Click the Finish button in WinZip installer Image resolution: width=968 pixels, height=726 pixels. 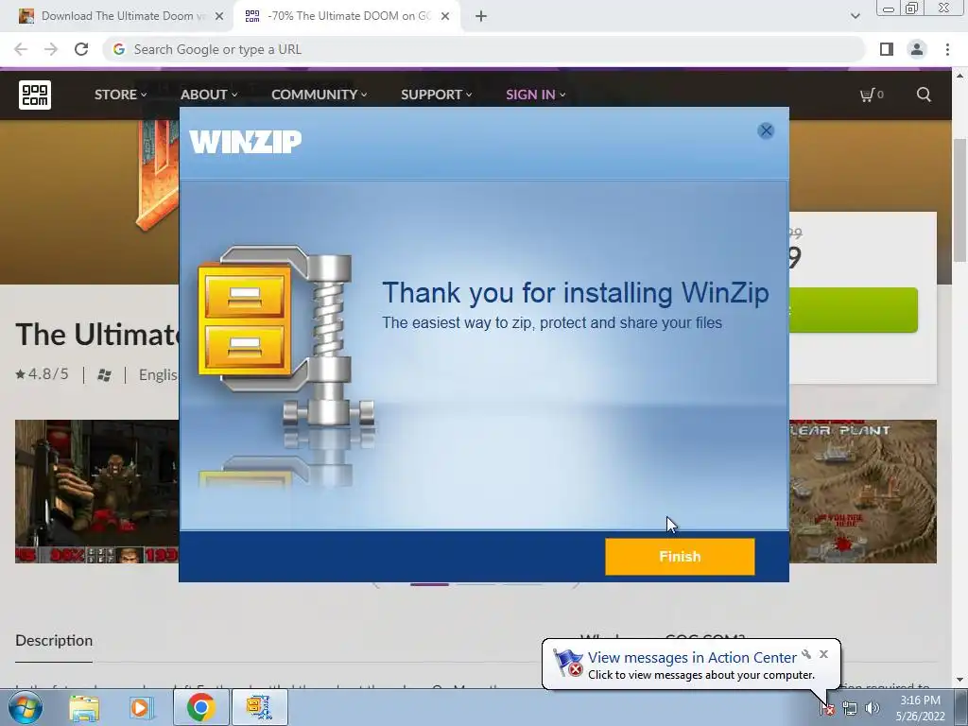[x=680, y=556]
